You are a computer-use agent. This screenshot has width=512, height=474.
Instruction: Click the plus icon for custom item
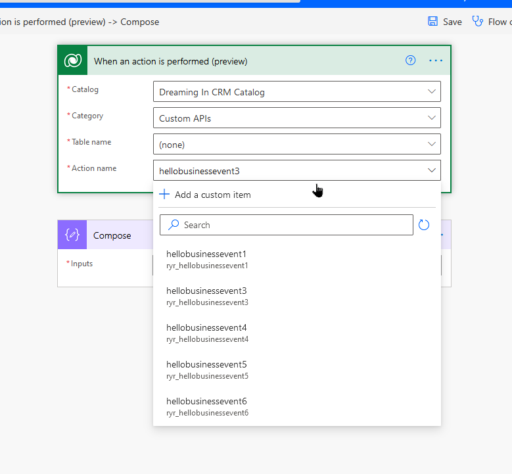(165, 195)
